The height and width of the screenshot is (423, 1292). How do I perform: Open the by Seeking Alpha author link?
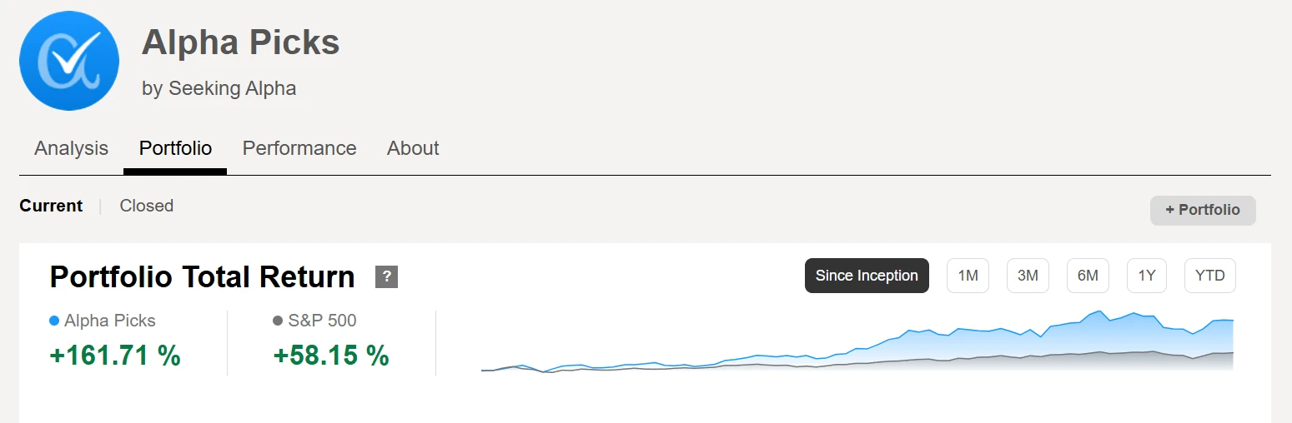219,88
